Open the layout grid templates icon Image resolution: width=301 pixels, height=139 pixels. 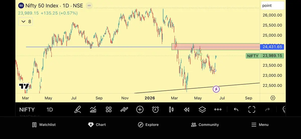pos(109,109)
